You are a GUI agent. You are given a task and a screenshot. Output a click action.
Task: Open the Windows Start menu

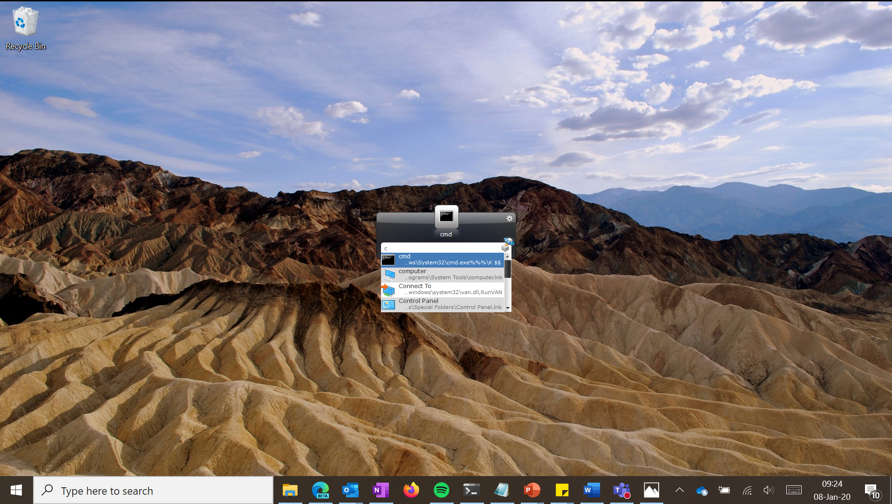pyautogui.click(x=16, y=490)
